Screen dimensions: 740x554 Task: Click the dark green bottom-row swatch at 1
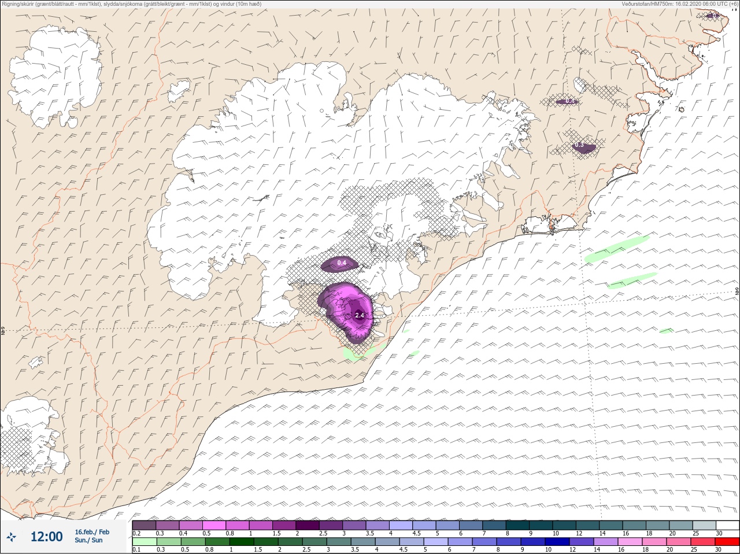tap(241, 542)
